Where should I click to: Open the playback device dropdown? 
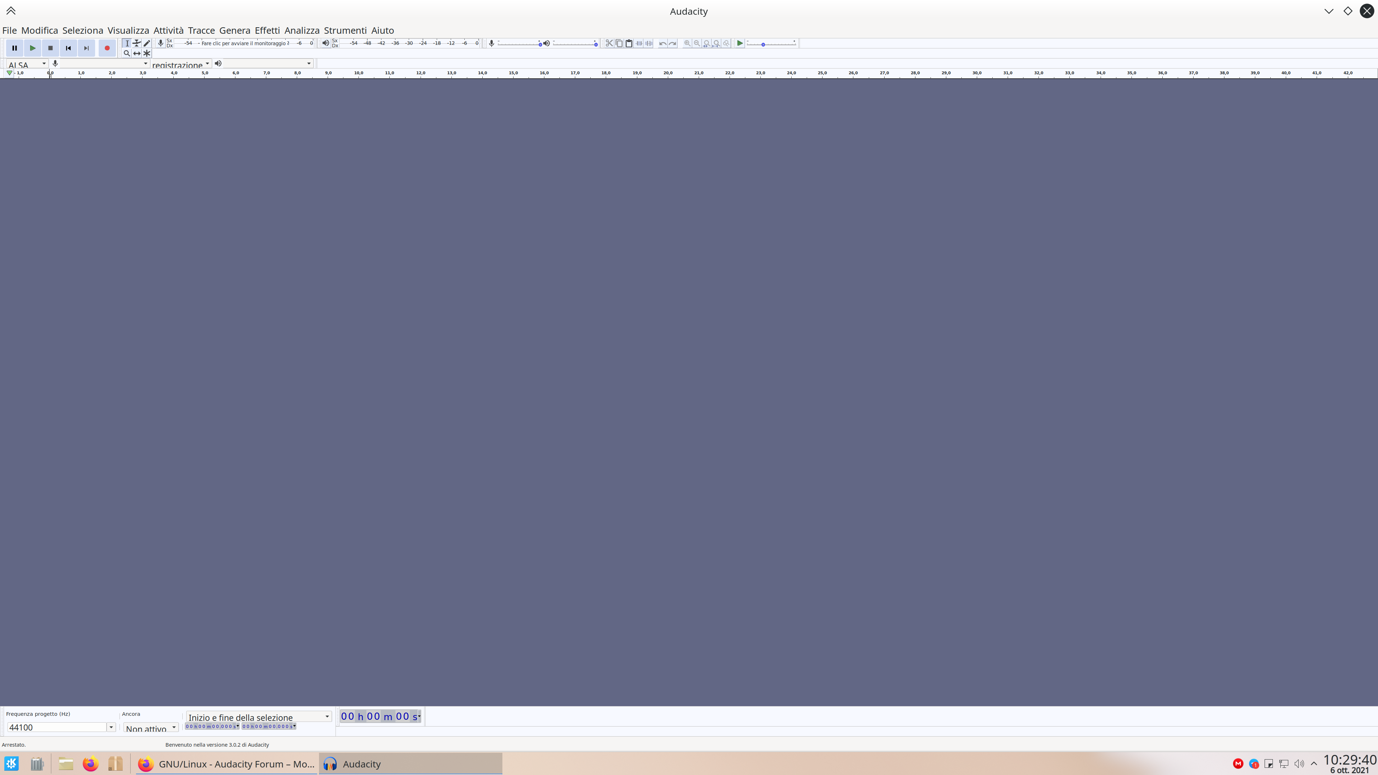(268, 64)
